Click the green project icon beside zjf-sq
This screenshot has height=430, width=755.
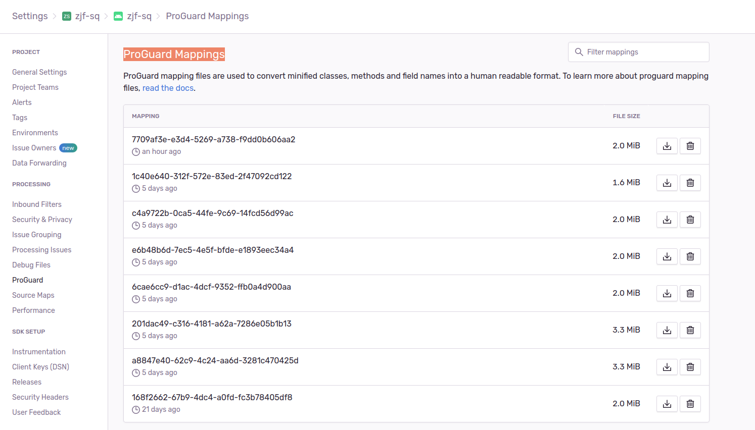[118, 16]
